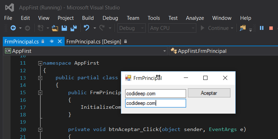Switch to FrmPrincipal.cs [Design] tab
Image resolution: width=278 pixels, height=139 pixels.
click(93, 41)
